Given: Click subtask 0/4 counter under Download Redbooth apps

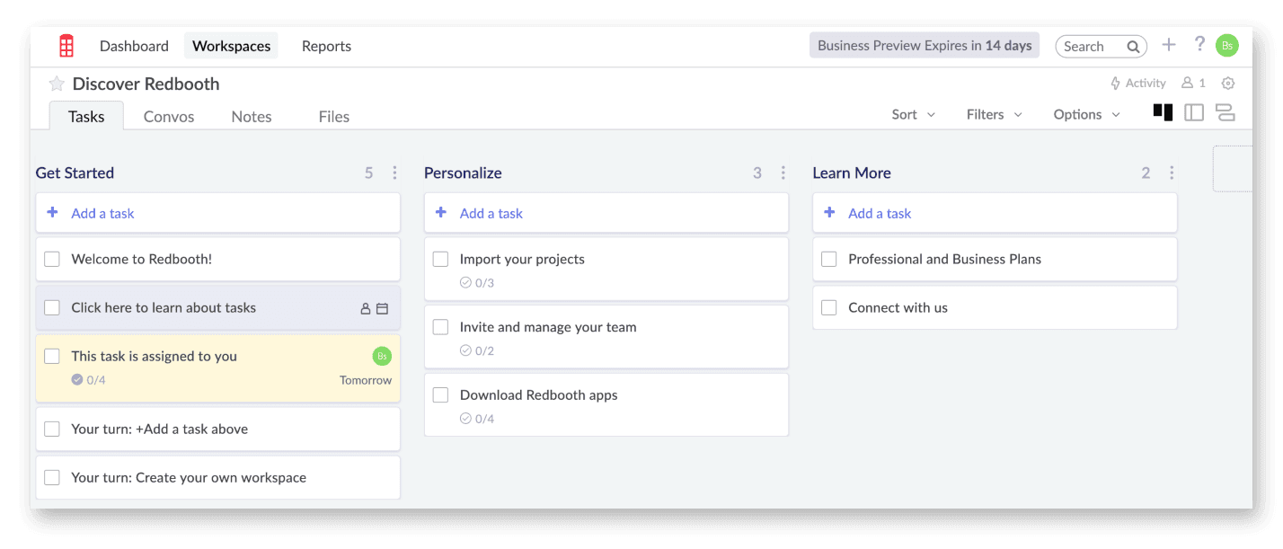Looking at the screenshot, I should (x=477, y=419).
